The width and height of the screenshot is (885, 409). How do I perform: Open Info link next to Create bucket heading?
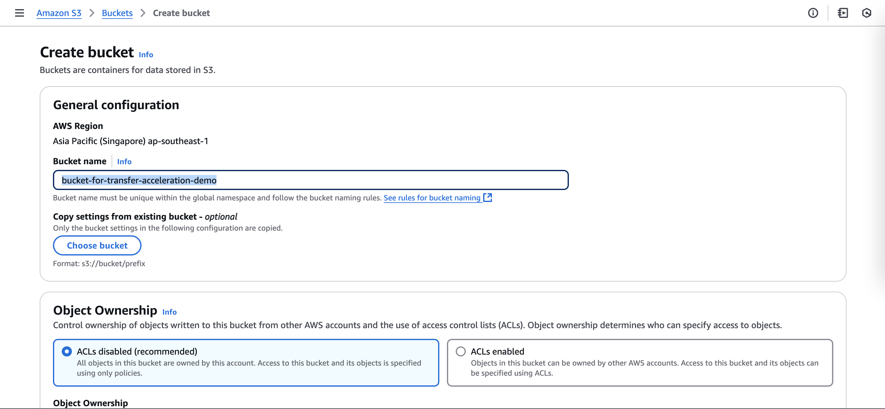point(146,54)
